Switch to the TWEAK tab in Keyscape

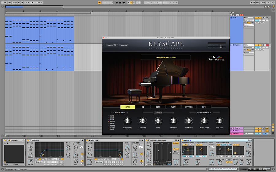pyautogui.click(x=173, y=107)
